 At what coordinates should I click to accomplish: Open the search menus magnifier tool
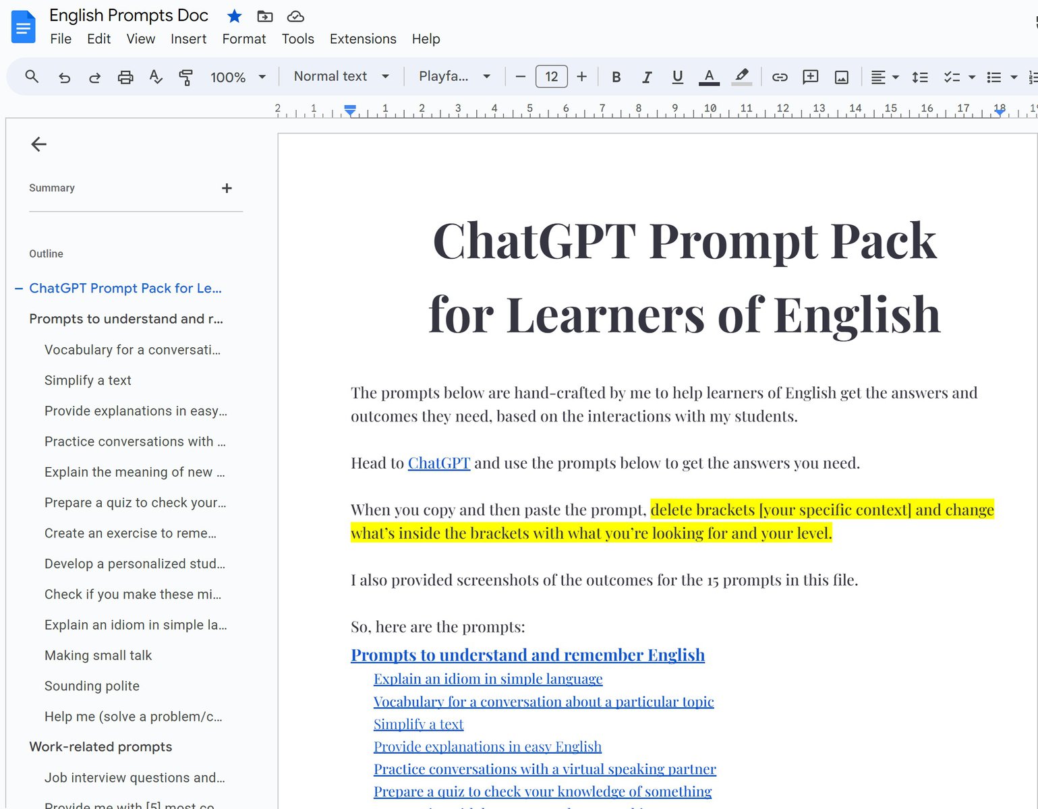point(32,77)
